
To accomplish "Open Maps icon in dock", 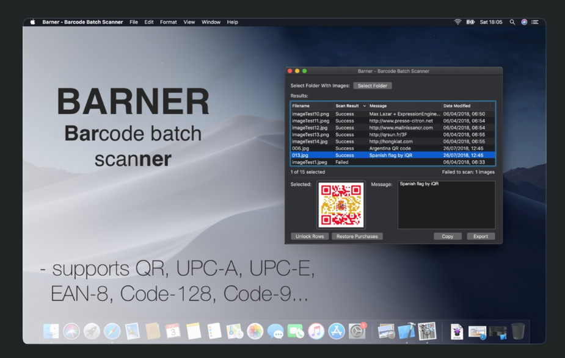I will [235, 331].
